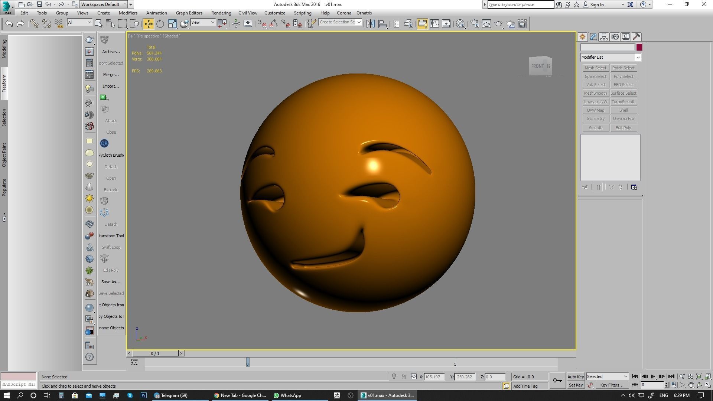Toggle the 3D Snaps button
Viewport: 713px width, 401px height.
point(262,24)
